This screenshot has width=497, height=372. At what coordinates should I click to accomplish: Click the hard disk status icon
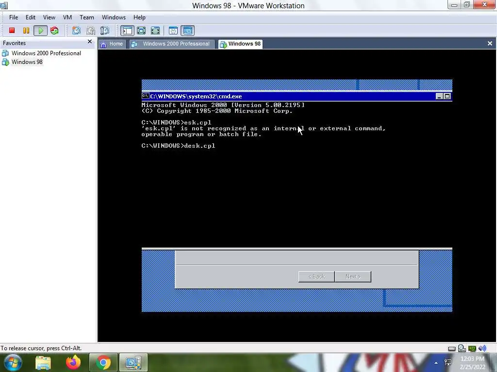[x=452, y=349]
